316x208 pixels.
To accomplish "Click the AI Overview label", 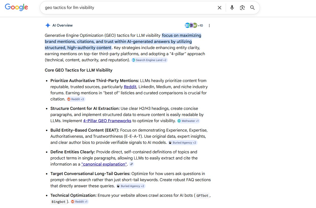I will coord(62,25).
